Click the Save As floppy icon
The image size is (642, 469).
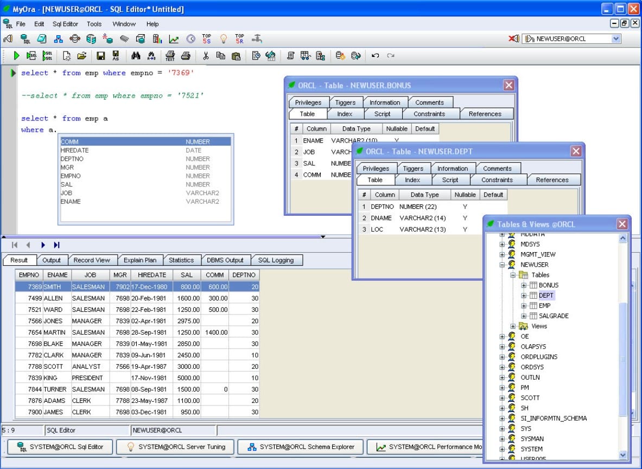(116, 56)
